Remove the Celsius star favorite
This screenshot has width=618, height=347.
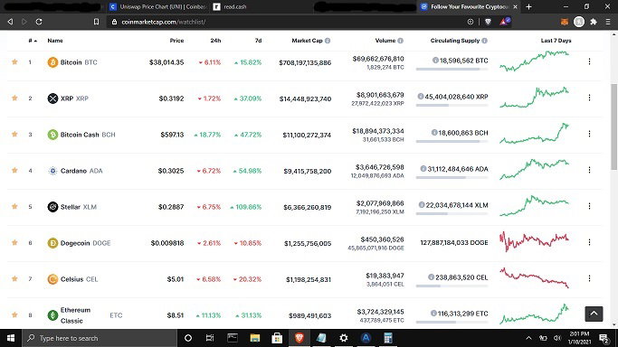pyautogui.click(x=14, y=278)
